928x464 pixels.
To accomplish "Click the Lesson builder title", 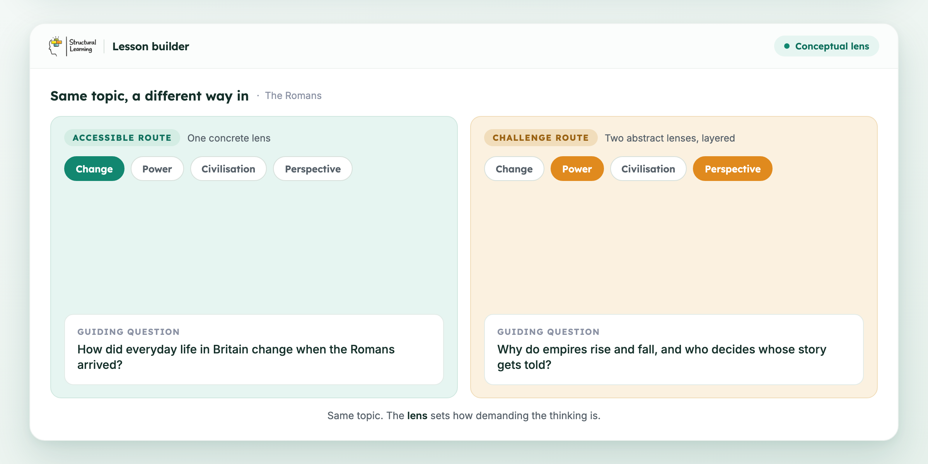I will [151, 46].
